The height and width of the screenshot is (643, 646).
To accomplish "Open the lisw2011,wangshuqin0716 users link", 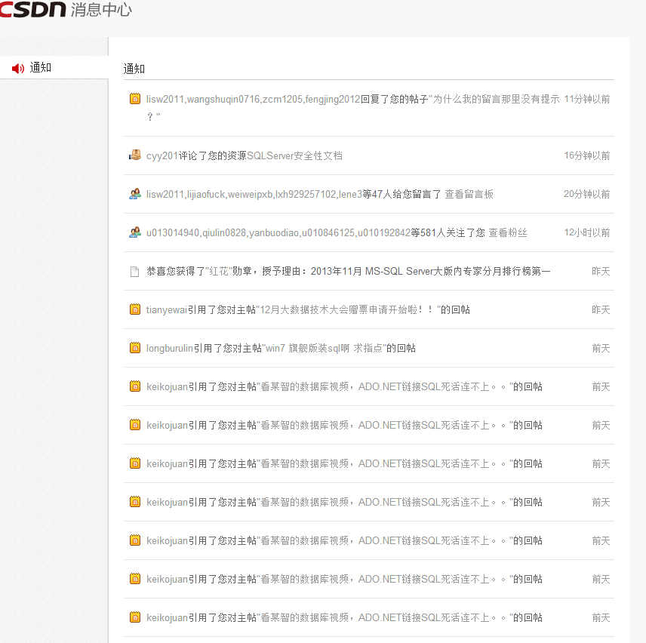I will point(253,100).
